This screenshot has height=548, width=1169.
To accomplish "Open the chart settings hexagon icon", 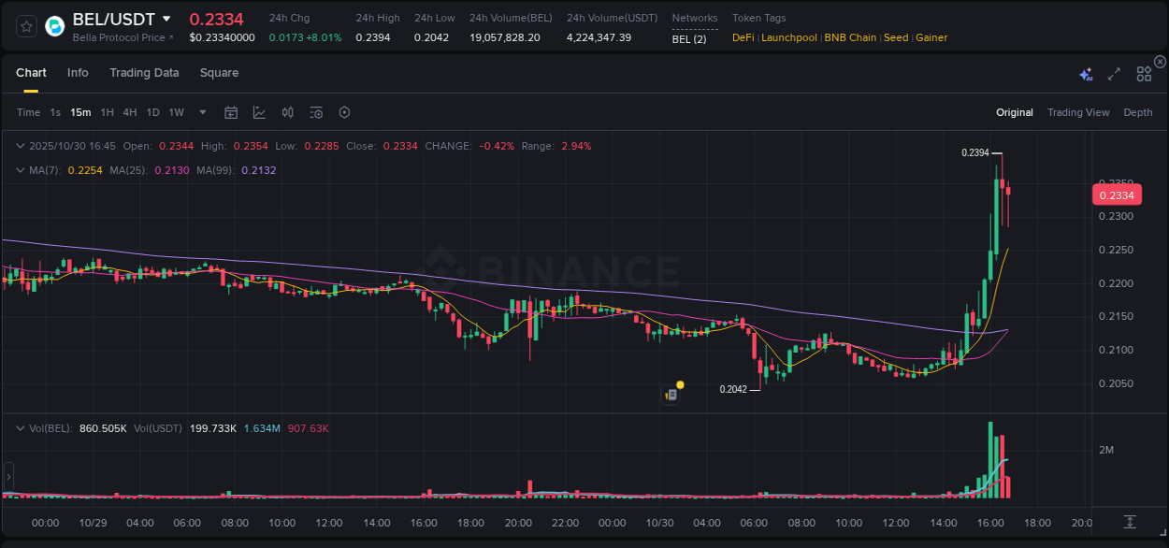I will tap(344, 111).
